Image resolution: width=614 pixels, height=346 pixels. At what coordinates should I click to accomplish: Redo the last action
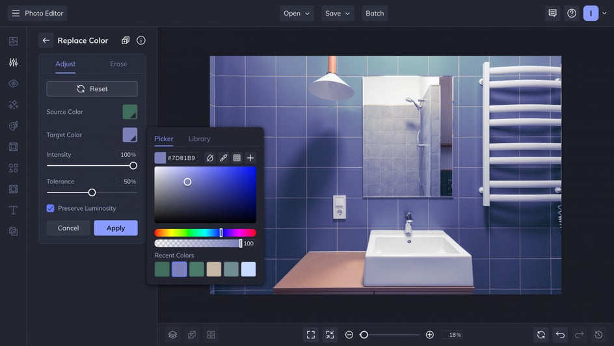[x=580, y=335]
